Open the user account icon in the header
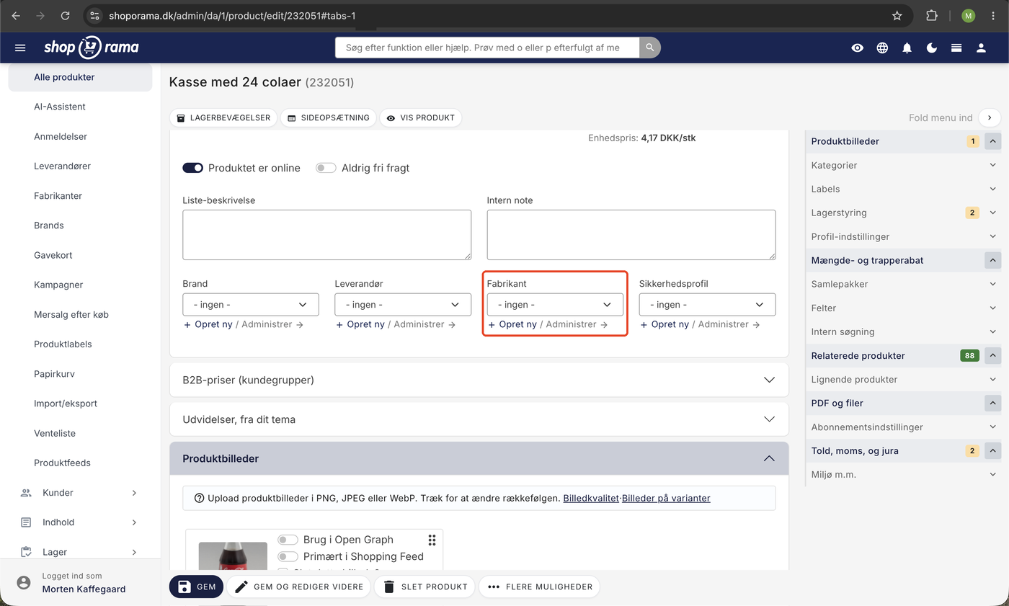This screenshot has height=606, width=1009. coord(981,48)
